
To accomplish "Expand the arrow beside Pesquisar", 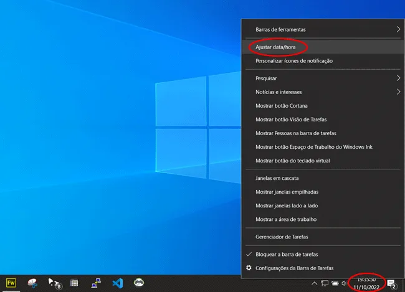I will (398, 78).
